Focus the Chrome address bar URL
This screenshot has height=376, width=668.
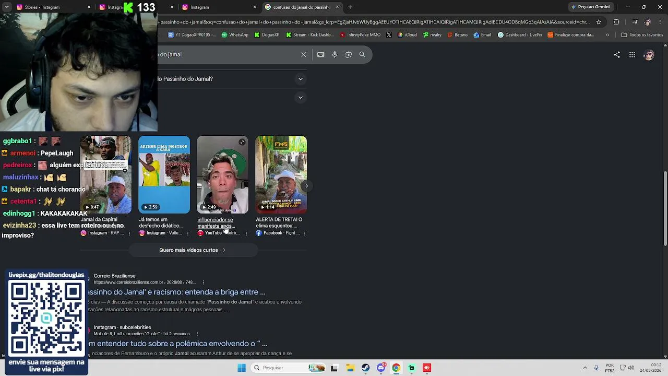(x=373, y=22)
